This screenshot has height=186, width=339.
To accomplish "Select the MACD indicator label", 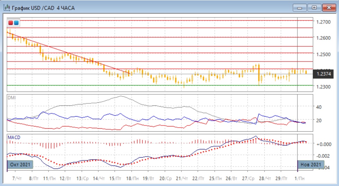I will tap(14, 137).
